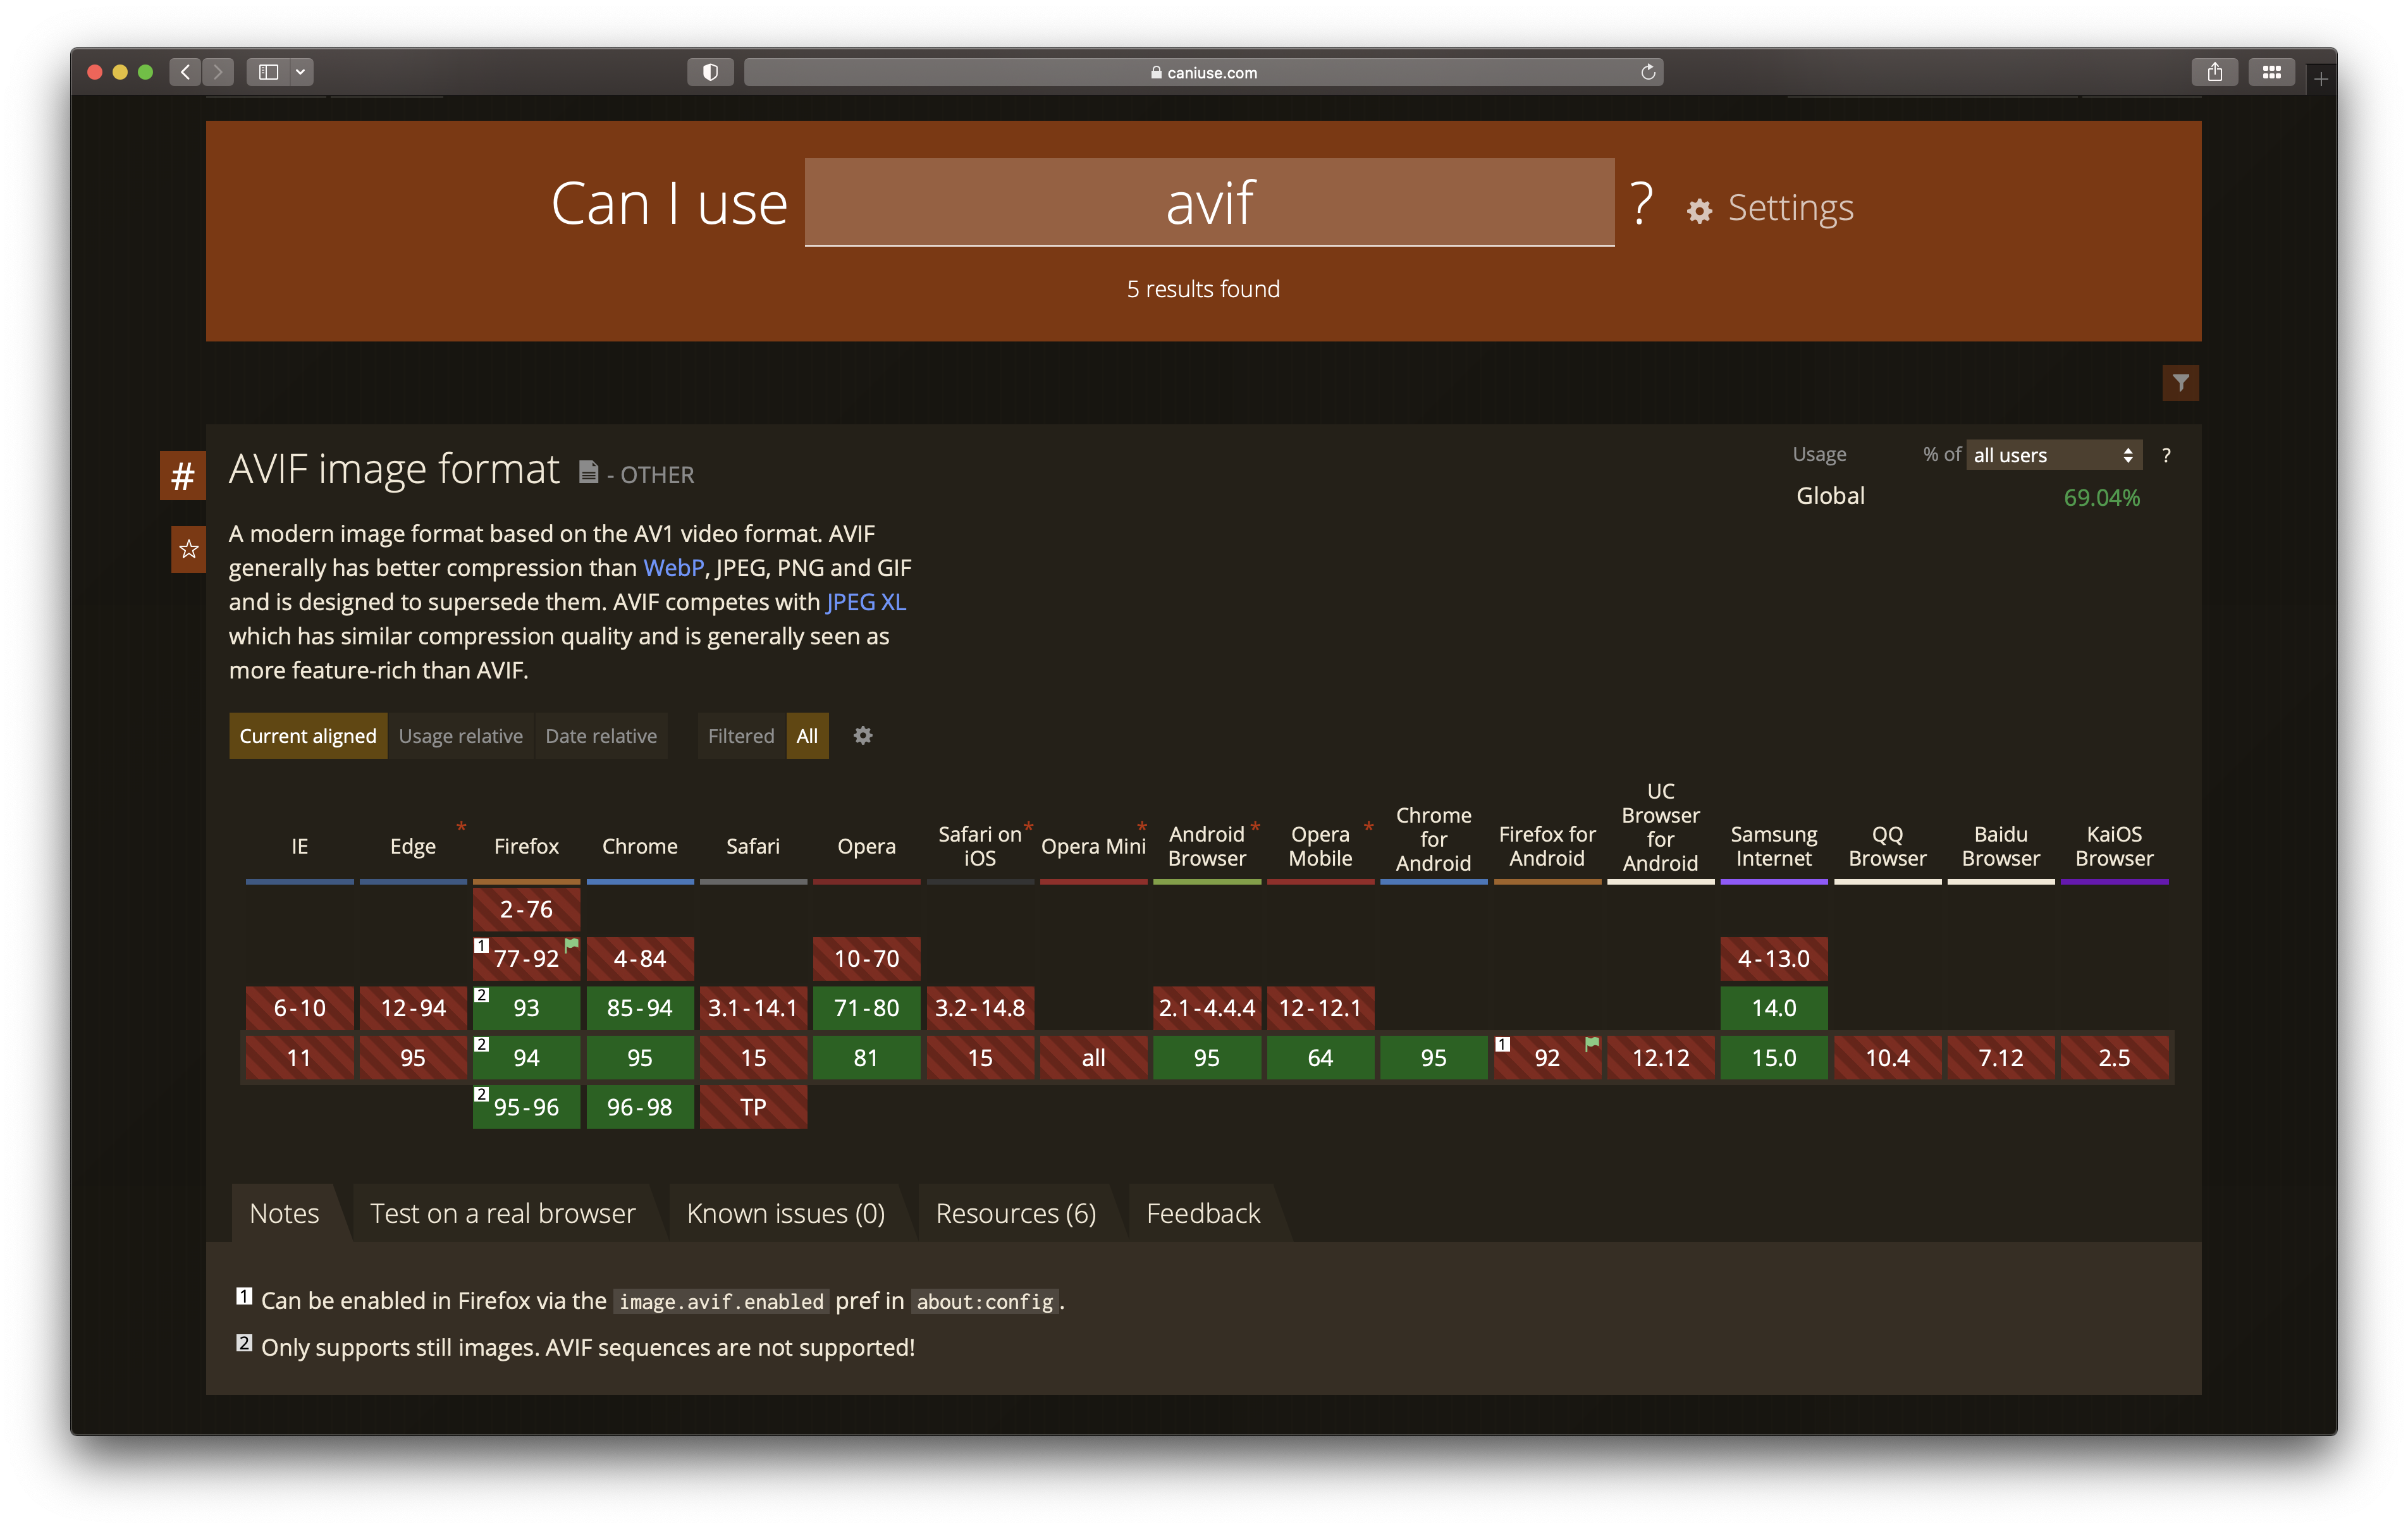
Task: Reload the page with the refresh icon
Action: click(x=1648, y=72)
